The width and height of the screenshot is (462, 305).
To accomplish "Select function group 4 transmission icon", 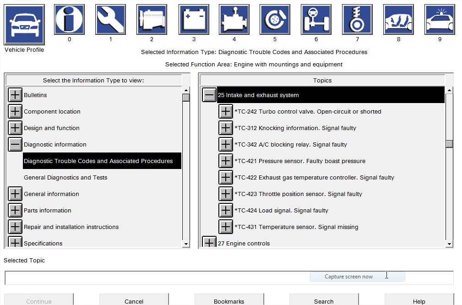I will click(x=234, y=19).
